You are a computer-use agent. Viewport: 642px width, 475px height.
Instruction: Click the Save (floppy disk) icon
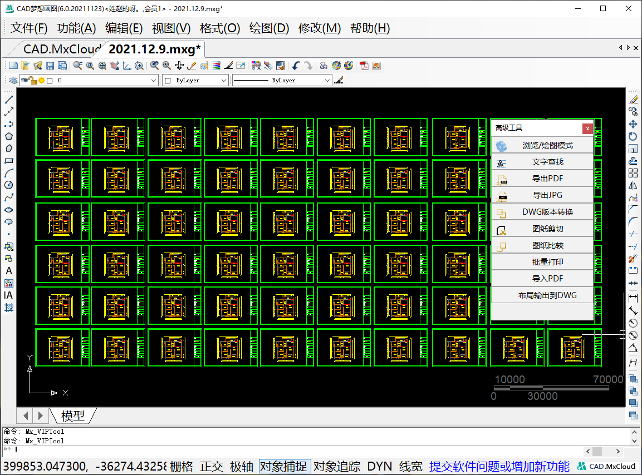[x=50, y=66]
